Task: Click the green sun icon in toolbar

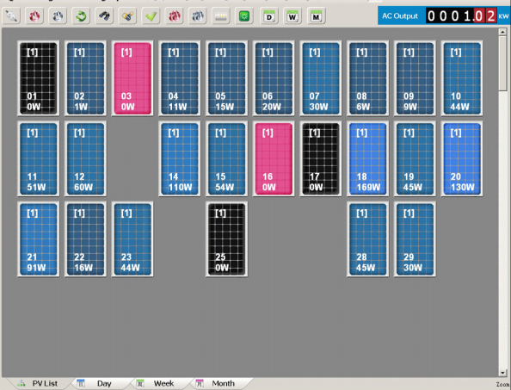Action: [244, 16]
